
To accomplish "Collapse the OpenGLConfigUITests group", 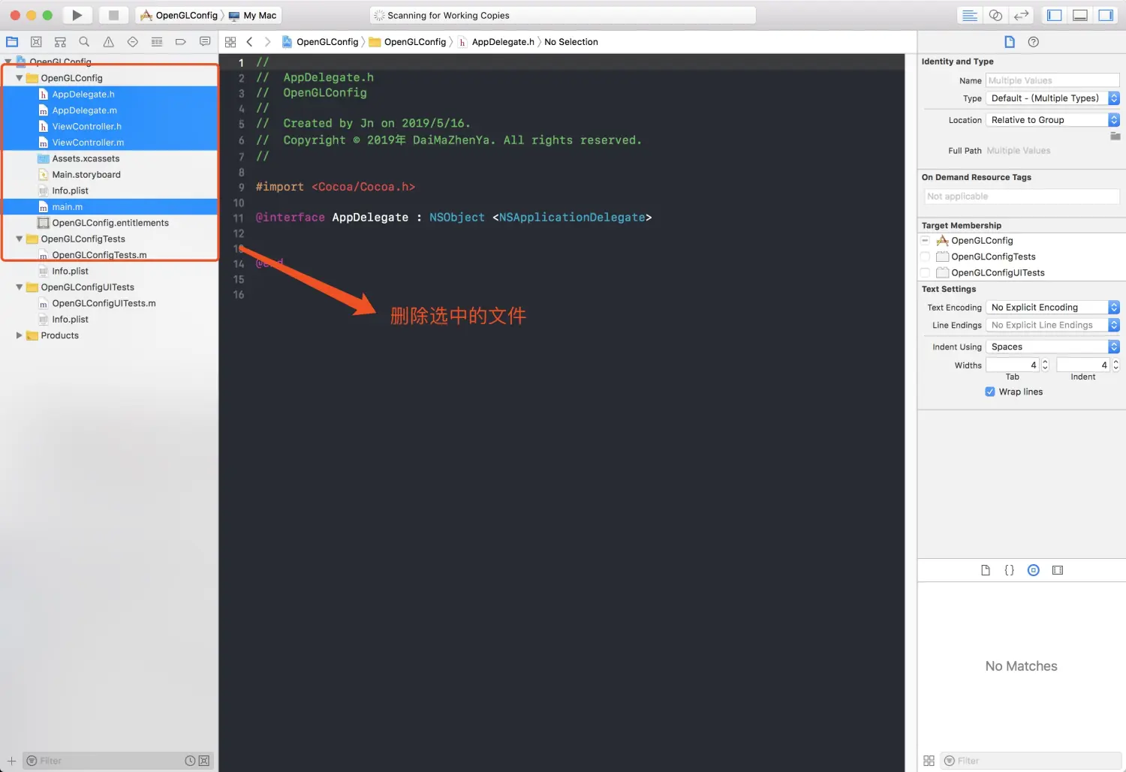I will tap(19, 287).
